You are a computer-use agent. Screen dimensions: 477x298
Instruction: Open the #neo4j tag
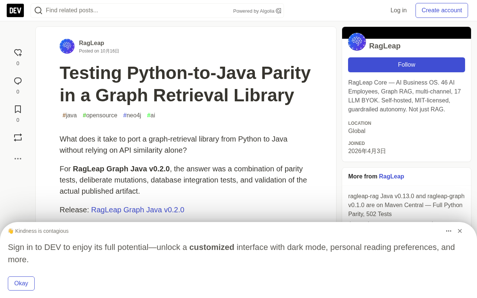point(132,115)
